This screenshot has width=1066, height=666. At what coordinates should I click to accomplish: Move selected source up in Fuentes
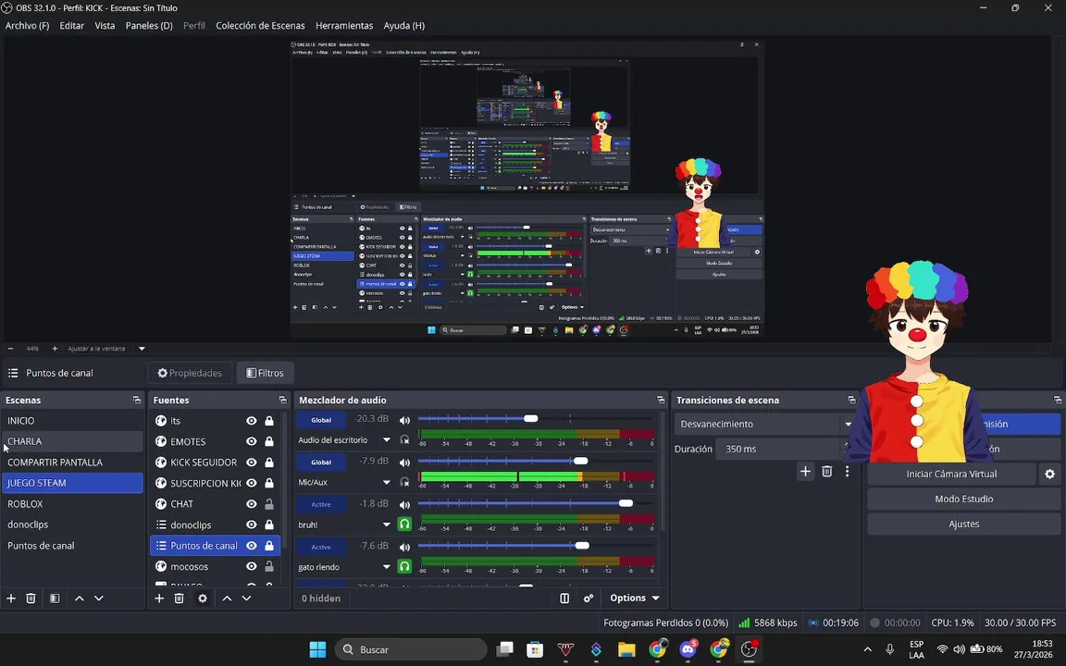click(227, 598)
